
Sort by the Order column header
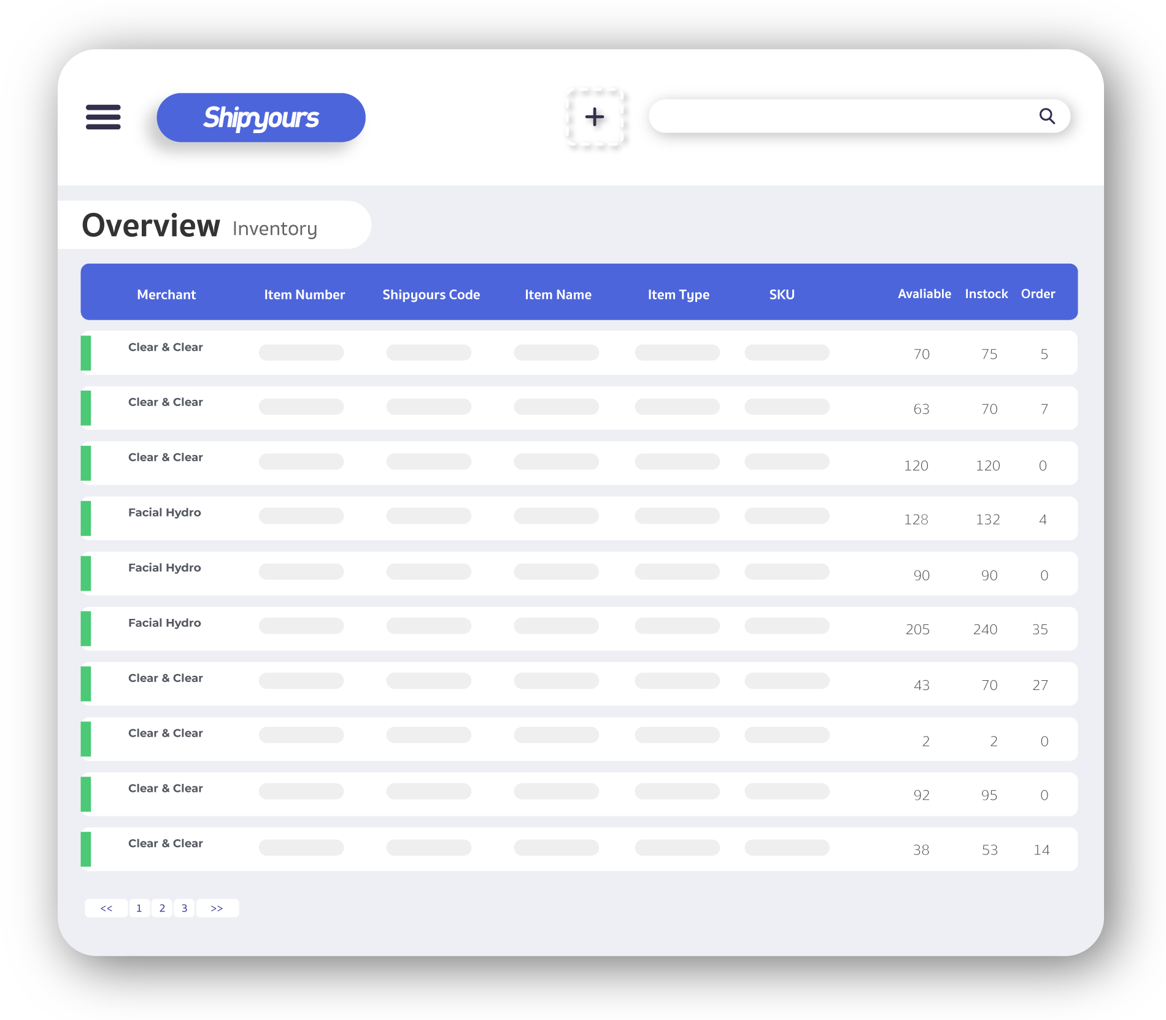click(1038, 294)
